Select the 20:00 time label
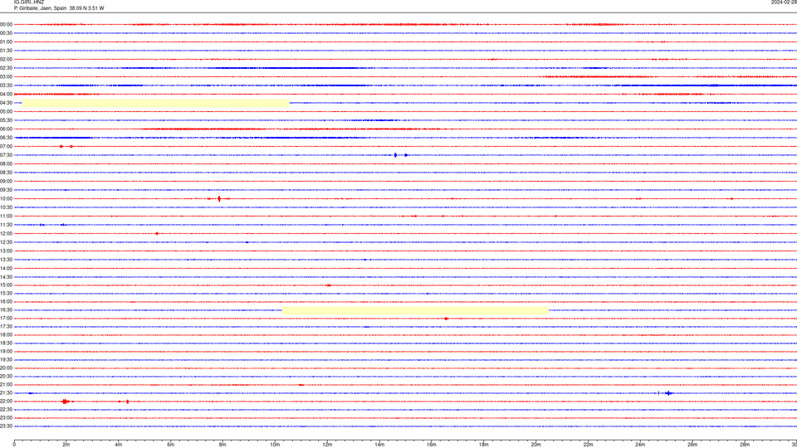Image resolution: width=797 pixels, height=448 pixels. pos(6,368)
